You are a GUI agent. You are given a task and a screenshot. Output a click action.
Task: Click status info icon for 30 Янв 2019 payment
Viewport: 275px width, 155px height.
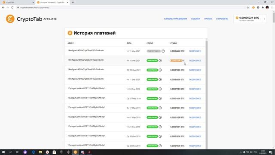(x=160, y=136)
